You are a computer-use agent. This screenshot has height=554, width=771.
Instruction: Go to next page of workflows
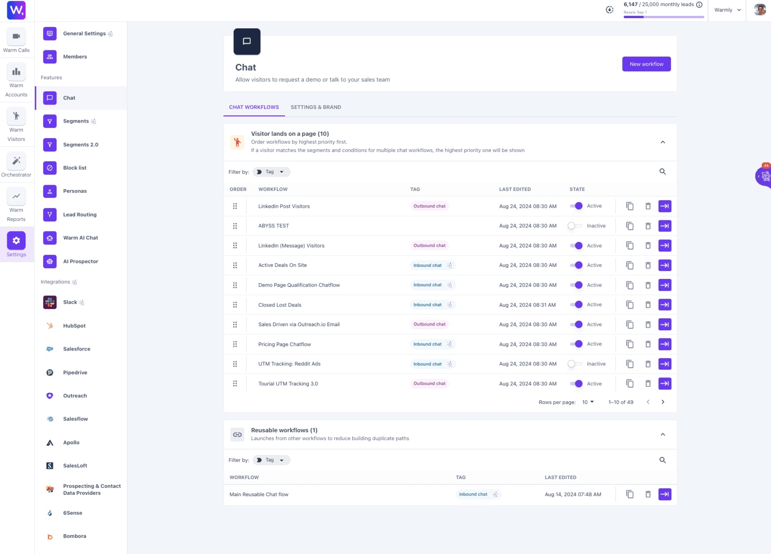click(x=663, y=402)
